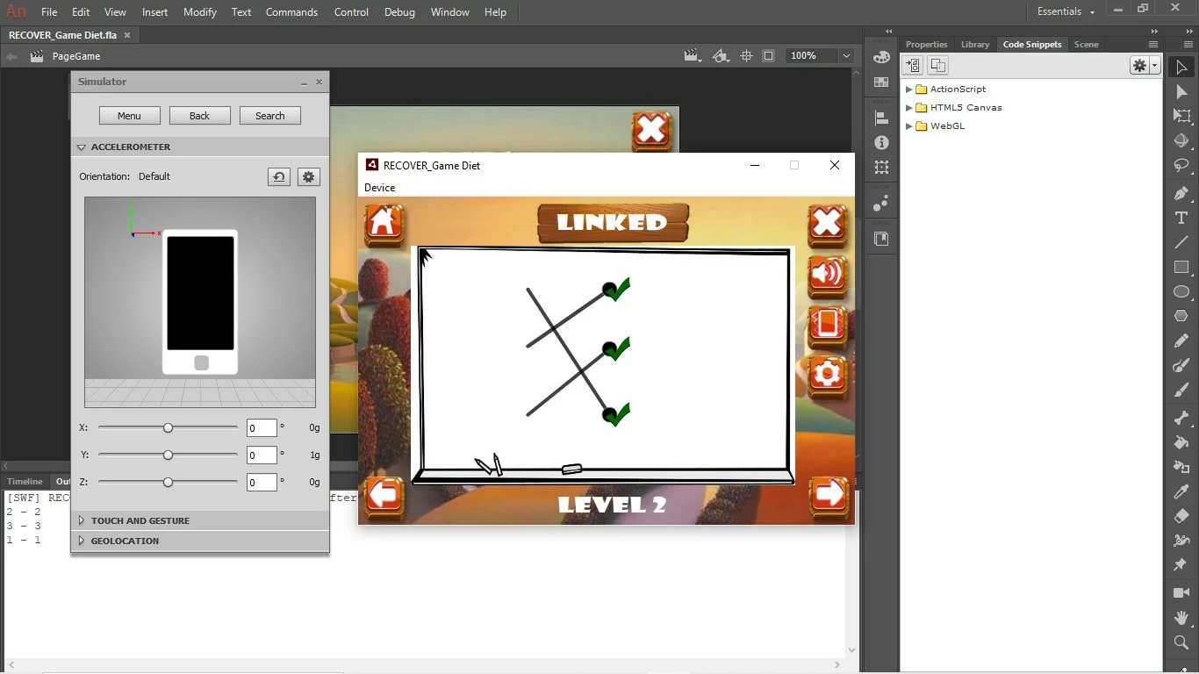Select the Subselection tool
1199x674 pixels.
[x=1181, y=92]
